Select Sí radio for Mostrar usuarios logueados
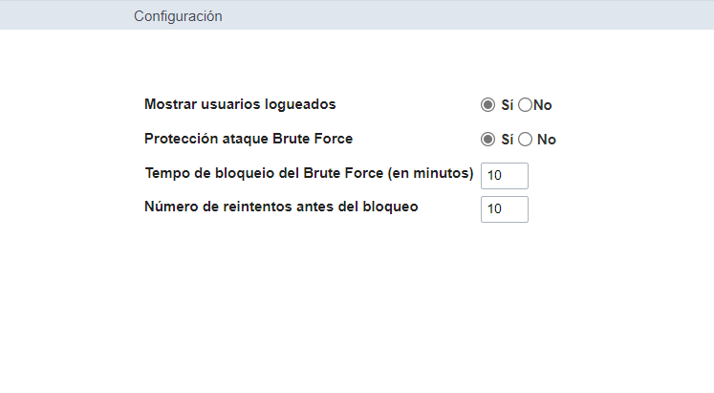The height and width of the screenshot is (393, 714). click(x=488, y=104)
